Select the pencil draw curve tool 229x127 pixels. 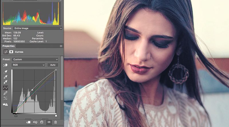[5, 93]
